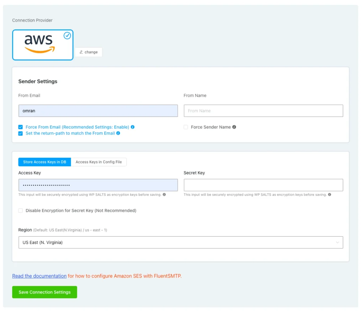Focus the Secret Key field
Viewport: 363px width, 313px height.
pos(263,185)
